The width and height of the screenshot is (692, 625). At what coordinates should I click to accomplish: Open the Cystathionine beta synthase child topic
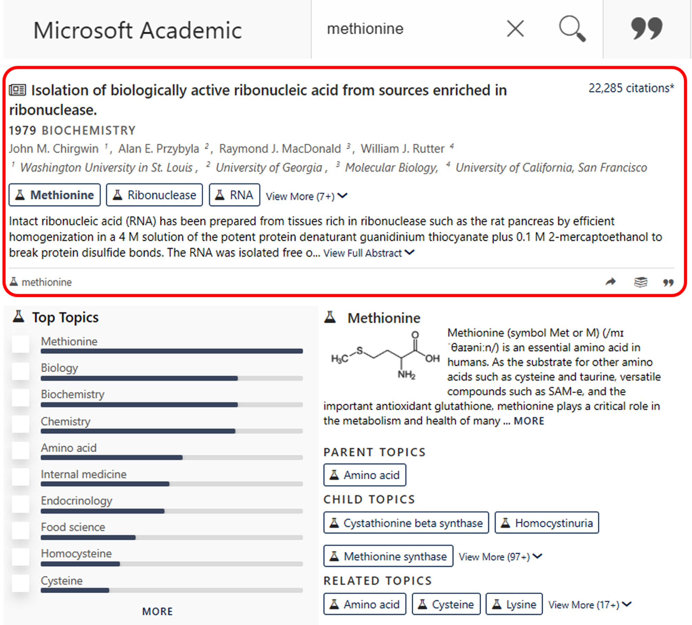[406, 523]
